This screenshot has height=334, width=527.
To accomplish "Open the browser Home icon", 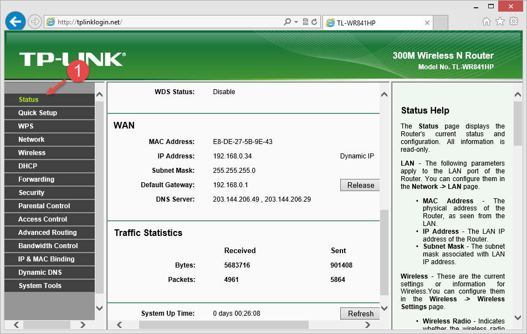I will point(487,22).
